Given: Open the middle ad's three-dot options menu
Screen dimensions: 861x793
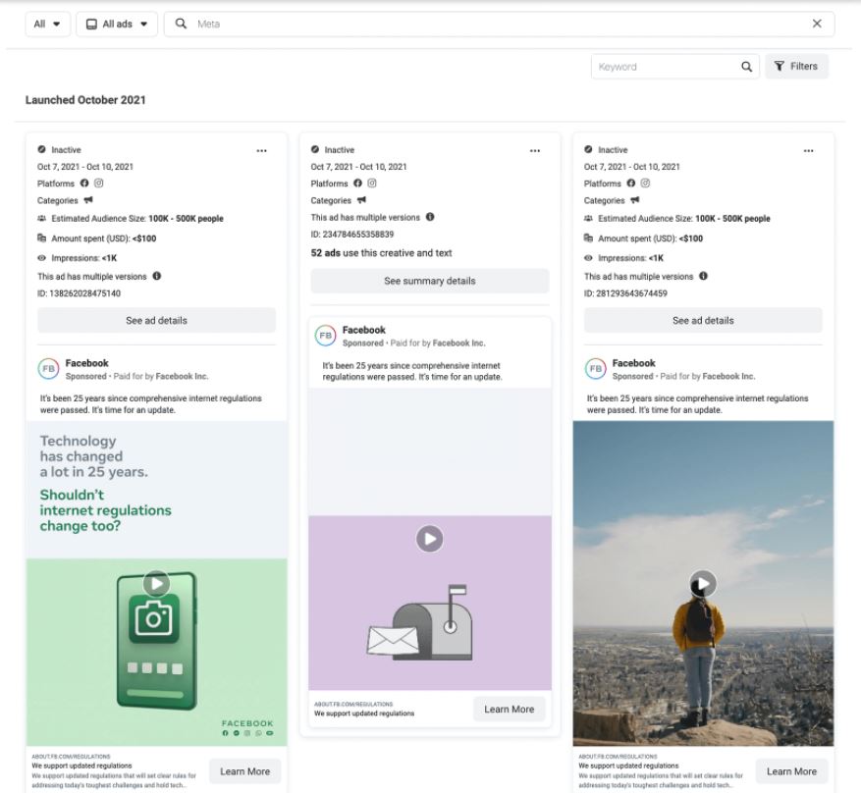Looking at the screenshot, I should click(x=535, y=150).
